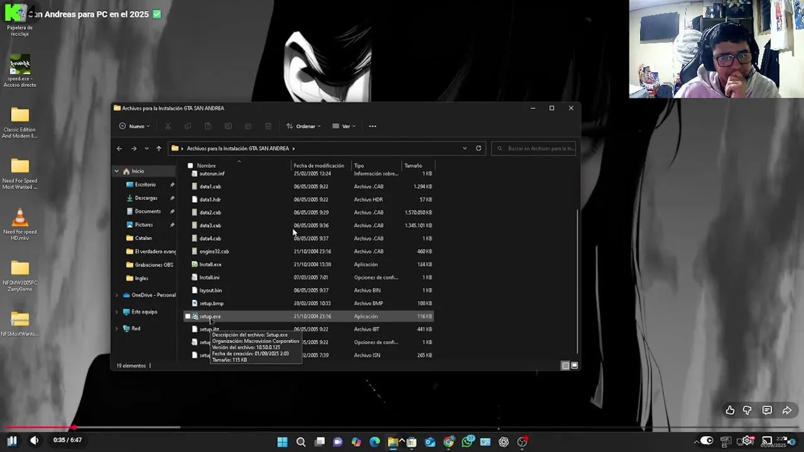Tick the select-all checkbox beside Nombre

click(x=190, y=166)
